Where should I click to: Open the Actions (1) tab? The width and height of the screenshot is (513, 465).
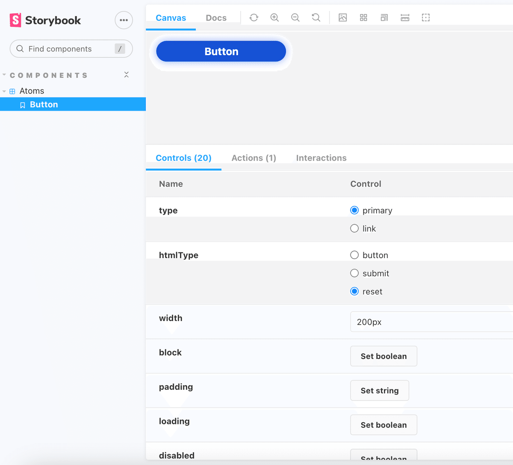(x=254, y=158)
